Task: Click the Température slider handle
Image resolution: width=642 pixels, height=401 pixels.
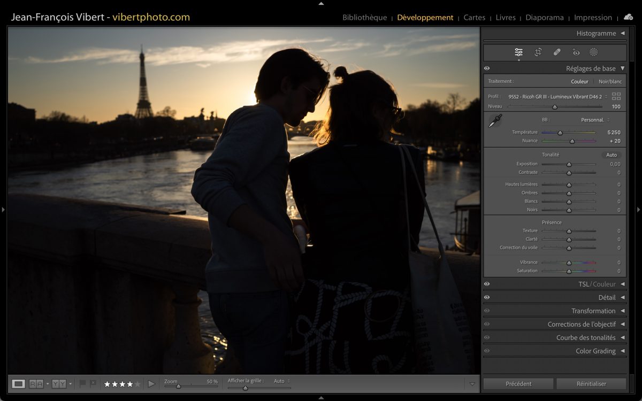Action: point(560,133)
